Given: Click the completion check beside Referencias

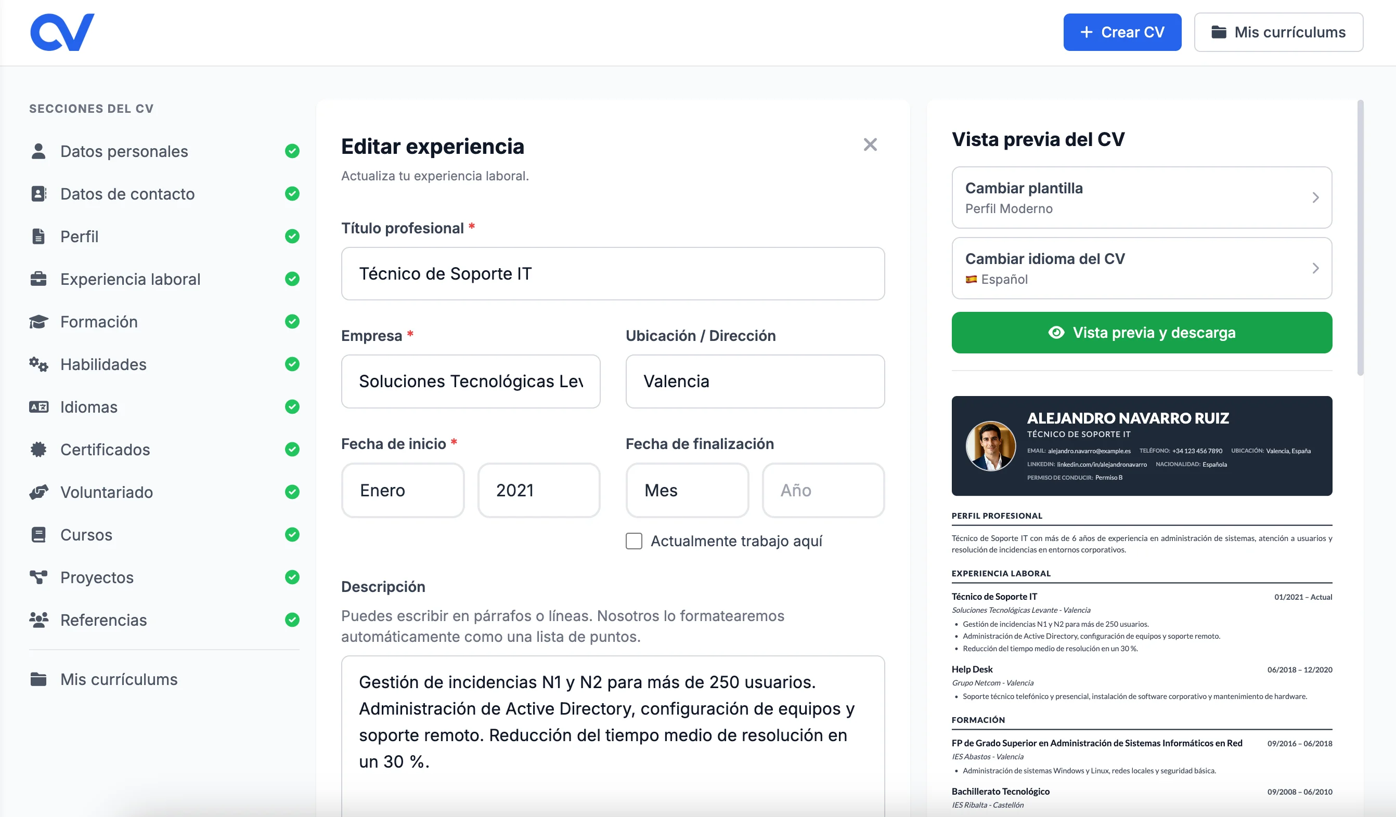Looking at the screenshot, I should coord(292,620).
